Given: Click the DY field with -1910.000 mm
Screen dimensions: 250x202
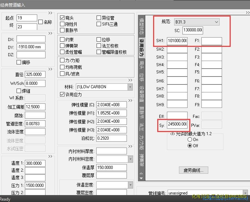Looking at the screenshot, I should click(31, 47).
